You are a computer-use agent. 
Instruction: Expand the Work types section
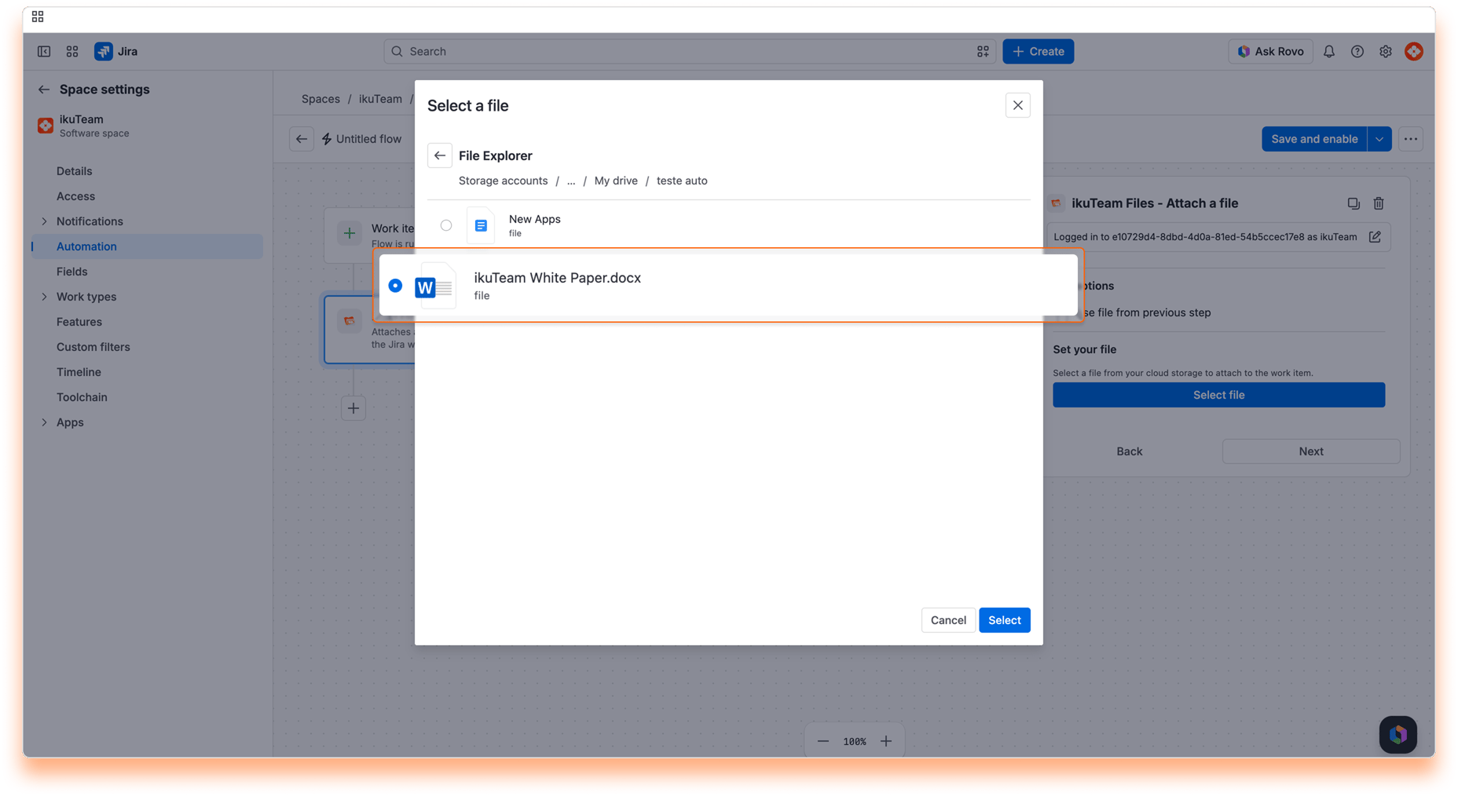[x=44, y=297]
